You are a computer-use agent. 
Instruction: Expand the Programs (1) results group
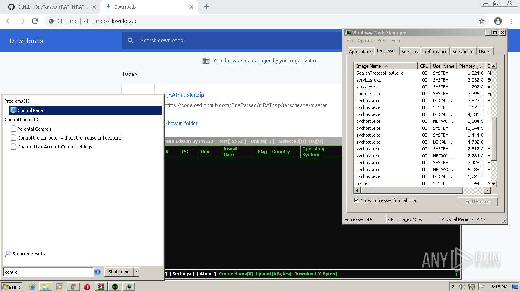[x=17, y=101]
